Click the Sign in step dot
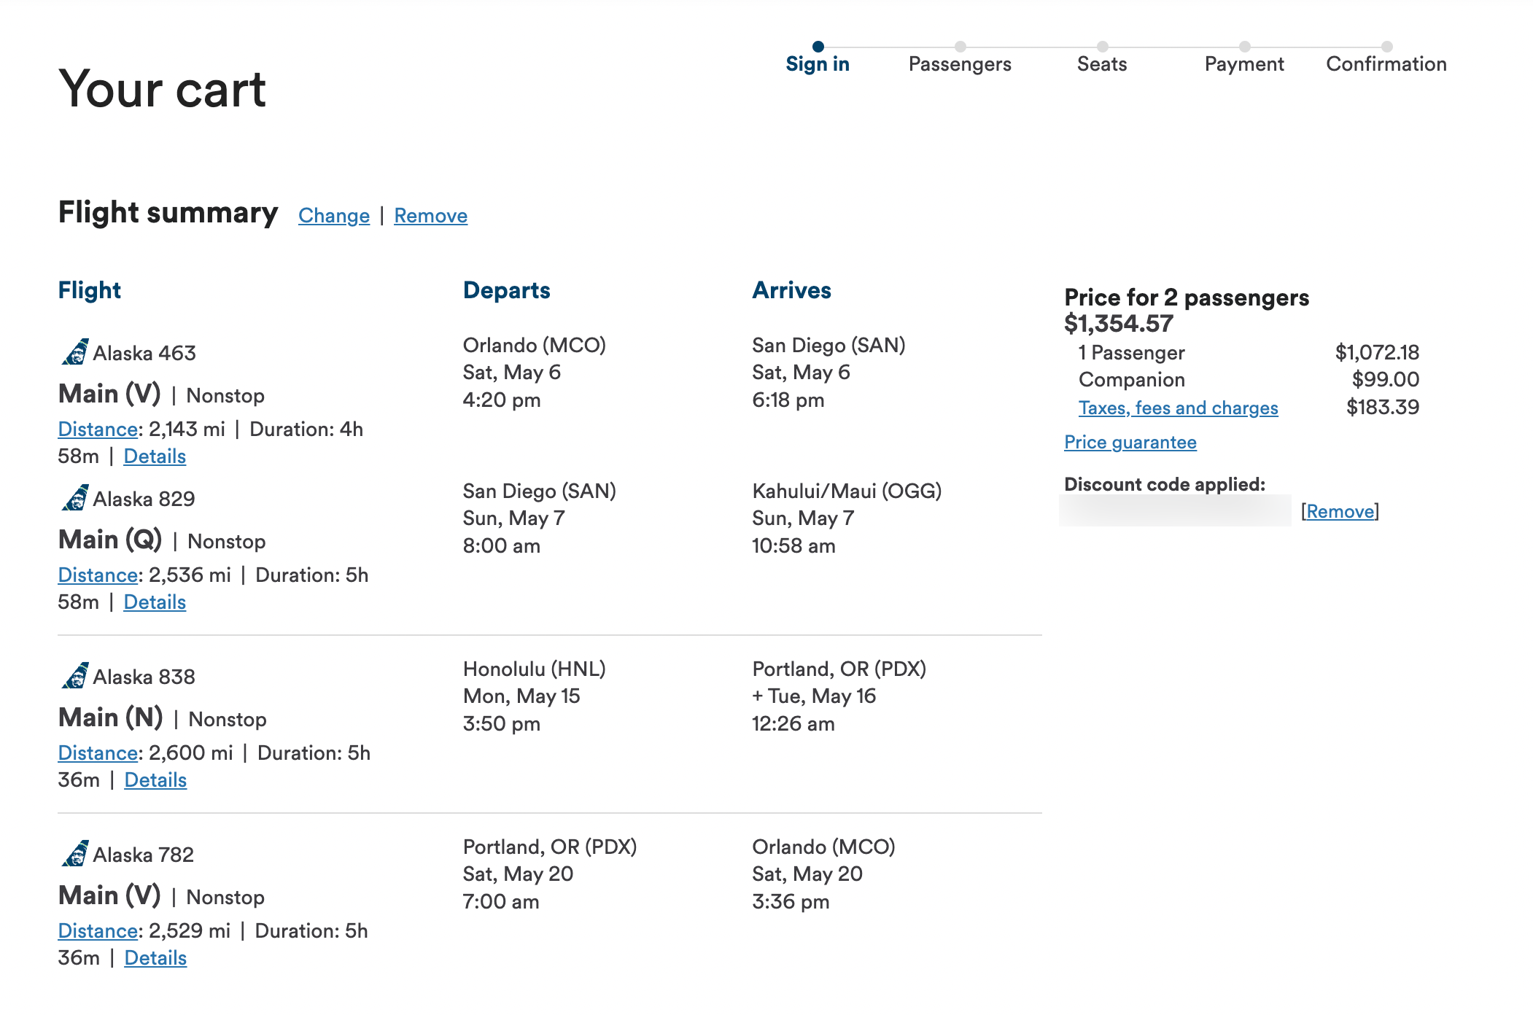The image size is (1533, 1015). tap(818, 47)
